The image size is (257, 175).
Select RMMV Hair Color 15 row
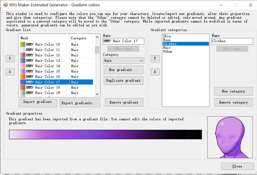point(56,71)
